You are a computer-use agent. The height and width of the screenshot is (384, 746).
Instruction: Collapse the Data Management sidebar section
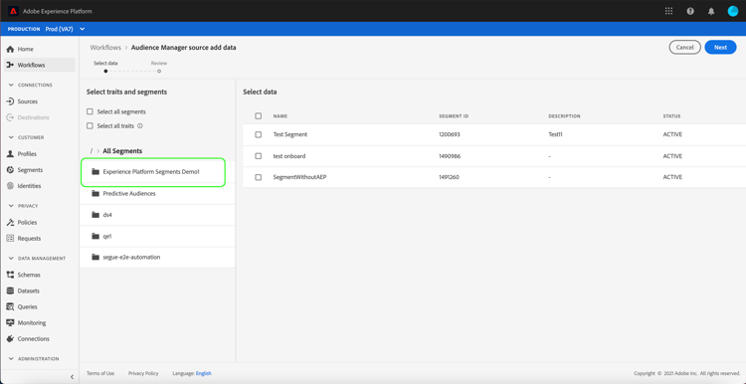click(11, 259)
